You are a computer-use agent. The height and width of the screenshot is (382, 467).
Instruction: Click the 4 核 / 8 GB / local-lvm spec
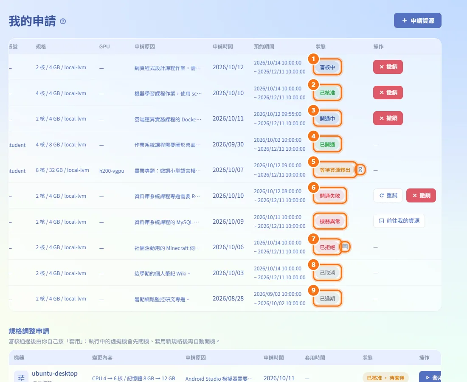pos(61,144)
